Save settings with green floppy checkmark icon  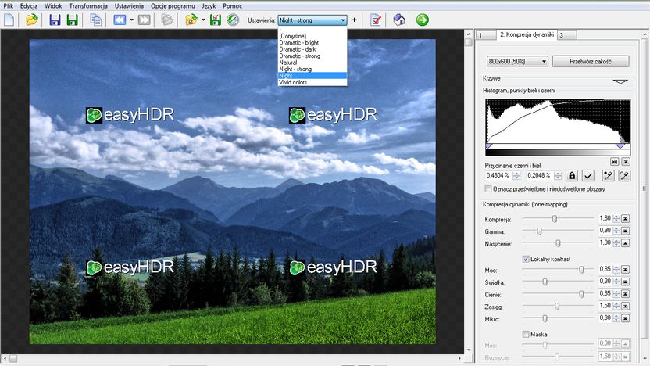(215, 20)
